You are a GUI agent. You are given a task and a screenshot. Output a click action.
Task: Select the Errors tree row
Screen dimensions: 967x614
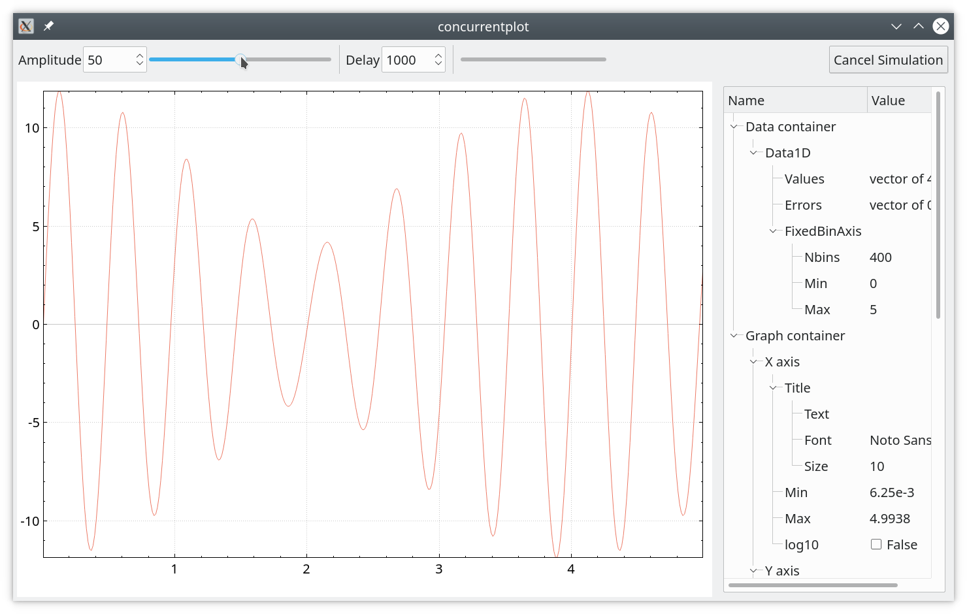[828, 205]
